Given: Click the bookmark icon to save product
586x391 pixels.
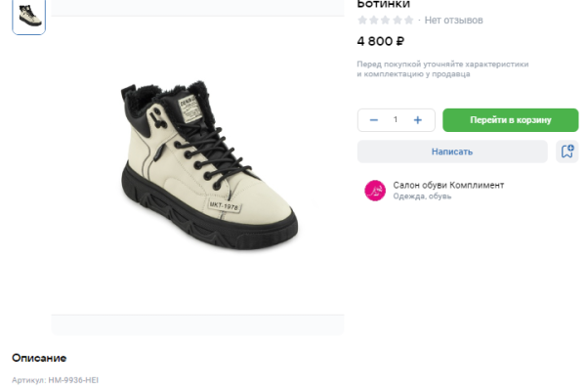Looking at the screenshot, I should pyautogui.click(x=566, y=152).
